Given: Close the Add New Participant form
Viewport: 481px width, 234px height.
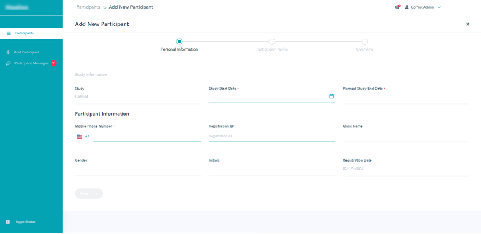Looking at the screenshot, I should [x=468, y=24].
